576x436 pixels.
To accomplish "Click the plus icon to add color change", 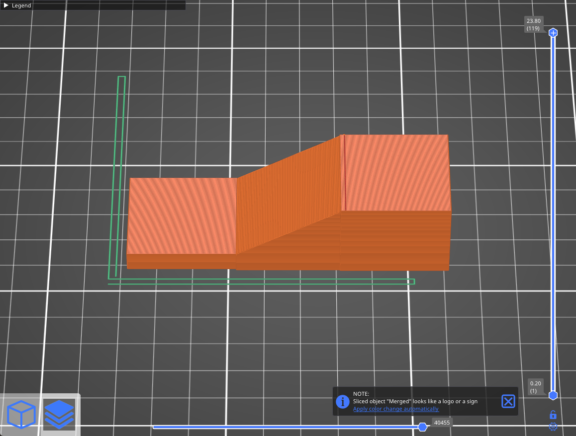I will tap(553, 33).
